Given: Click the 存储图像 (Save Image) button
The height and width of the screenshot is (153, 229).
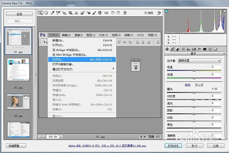Looking at the screenshot, I should click(16, 146).
